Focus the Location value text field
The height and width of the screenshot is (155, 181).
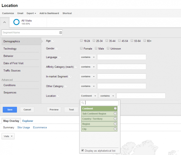point(141,96)
